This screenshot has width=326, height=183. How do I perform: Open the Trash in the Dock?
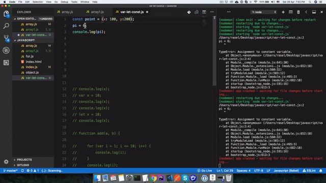click(229, 178)
